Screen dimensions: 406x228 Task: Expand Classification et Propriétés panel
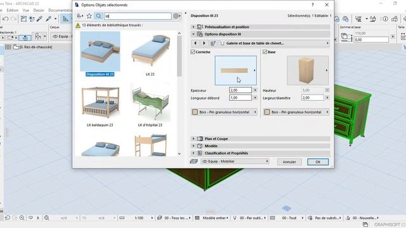193,153
